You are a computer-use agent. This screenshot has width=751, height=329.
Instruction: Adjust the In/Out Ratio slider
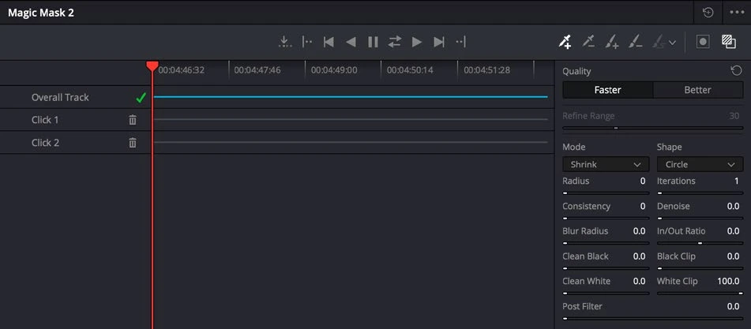tap(700, 243)
